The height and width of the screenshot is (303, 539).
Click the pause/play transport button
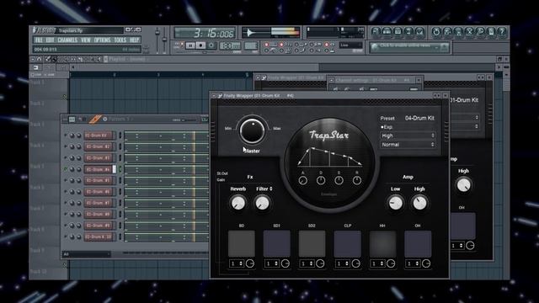[190, 45]
